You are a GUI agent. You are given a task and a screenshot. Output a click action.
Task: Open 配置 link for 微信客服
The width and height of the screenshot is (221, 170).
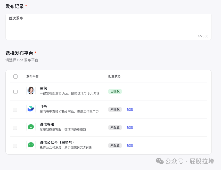coord(130,127)
